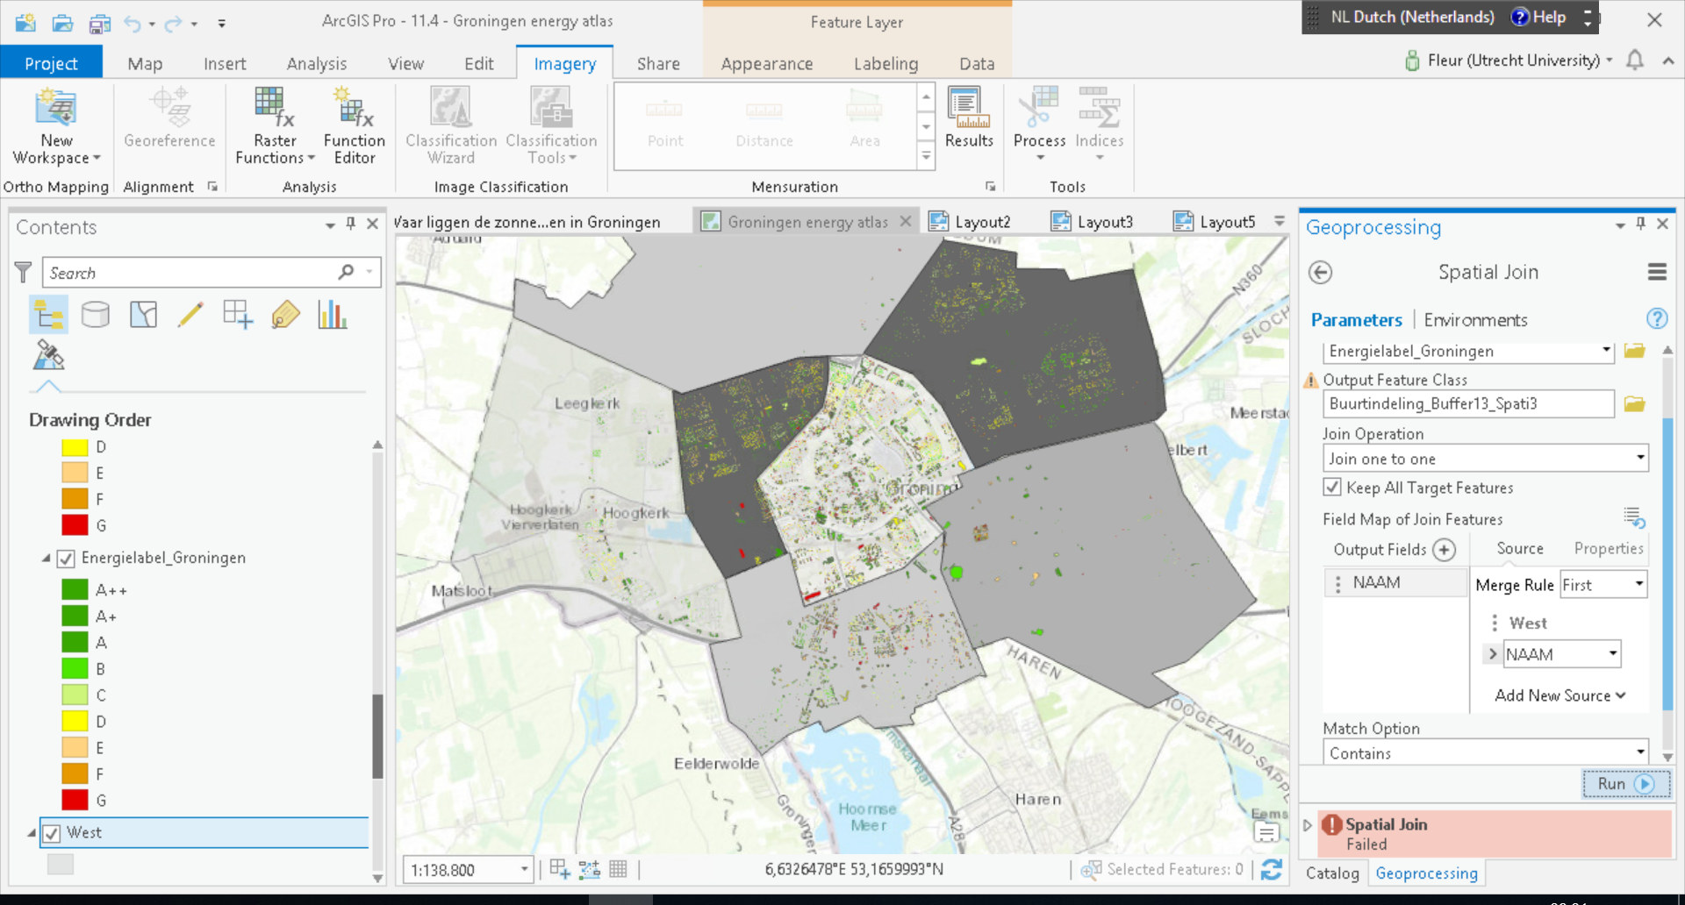
Task: Click the Open Project folder icon
Action: [62, 23]
